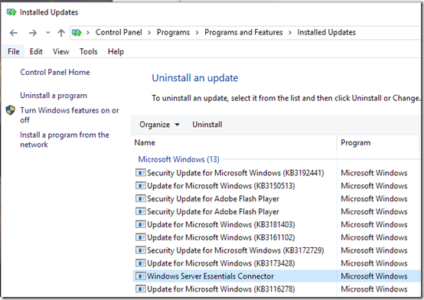This screenshot has height=300, width=424.
Task: Select Update for Microsoft Windows (KB3173428)
Action: click(221, 263)
